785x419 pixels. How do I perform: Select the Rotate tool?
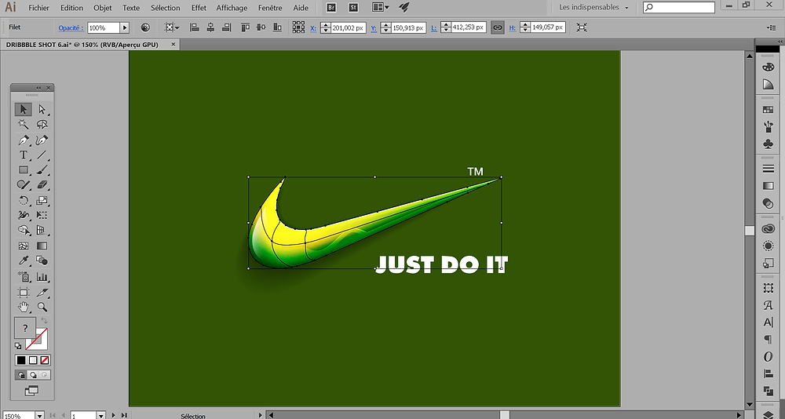pos(24,201)
